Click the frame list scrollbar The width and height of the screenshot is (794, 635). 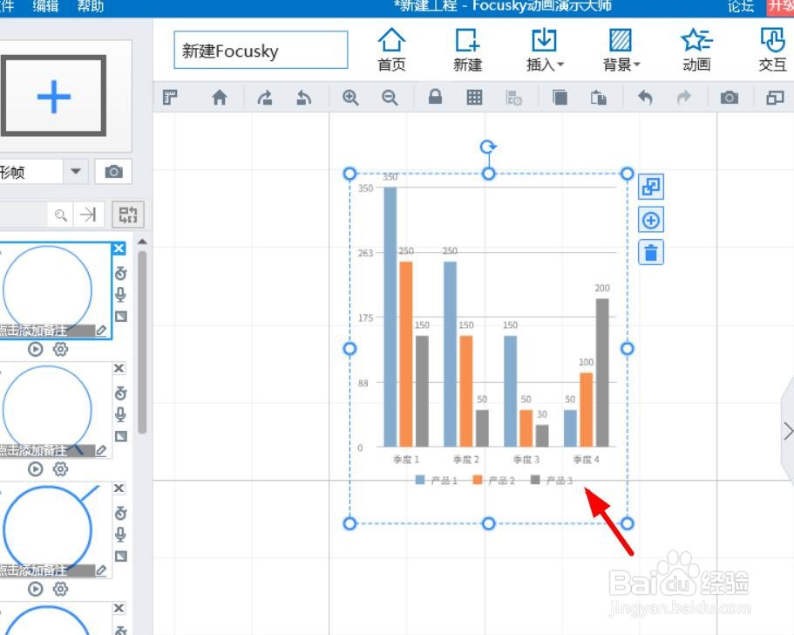click(x=142, y=342)
